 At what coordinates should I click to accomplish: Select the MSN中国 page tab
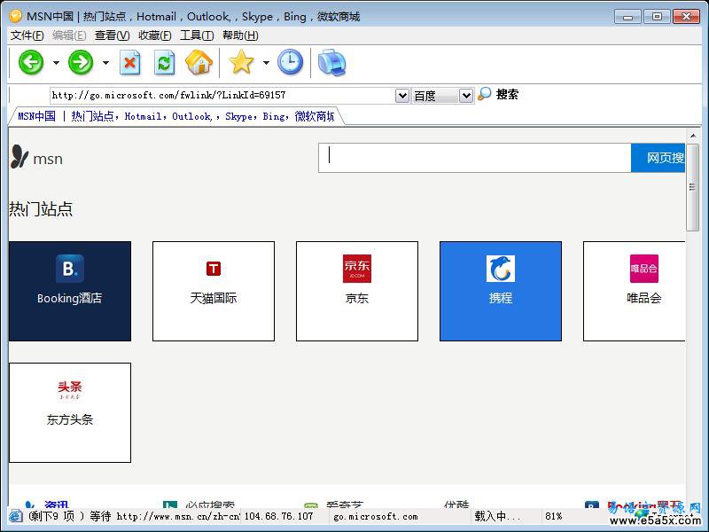tap(176, 116)
